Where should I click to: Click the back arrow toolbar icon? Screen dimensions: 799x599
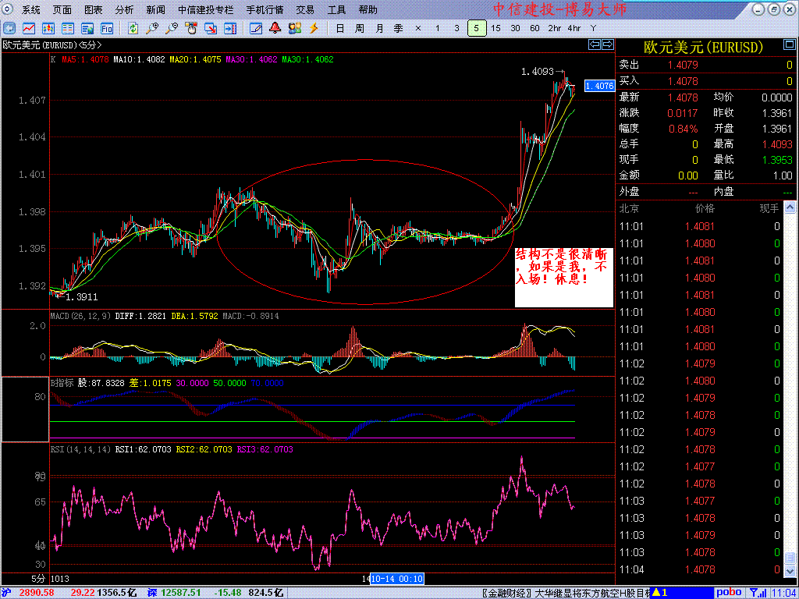click(9, 28)
